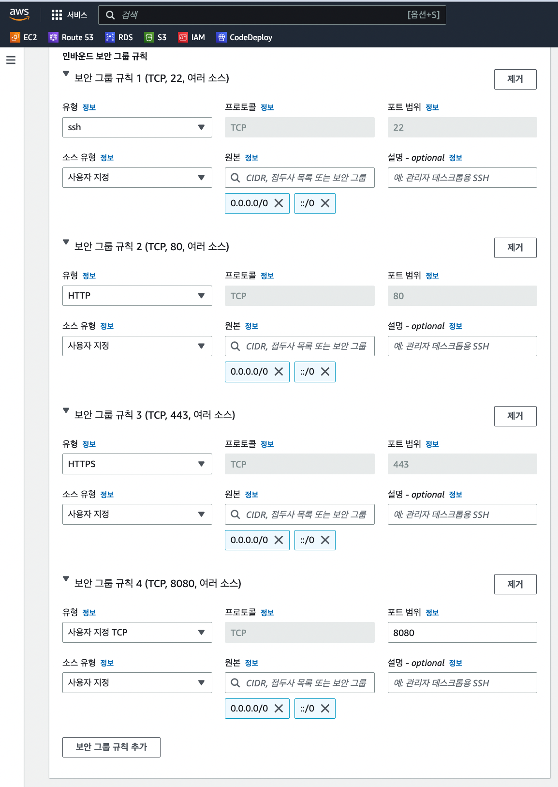Image resolution: width=558 pixels, height=787 pixels.
Task: Click the add security group rule button
Action: click(x=111, y=747)
